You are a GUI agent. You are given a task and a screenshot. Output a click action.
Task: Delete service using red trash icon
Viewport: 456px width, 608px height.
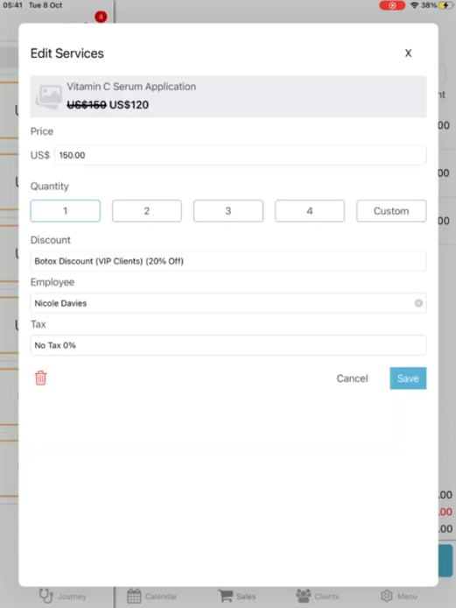coord(40,378)
